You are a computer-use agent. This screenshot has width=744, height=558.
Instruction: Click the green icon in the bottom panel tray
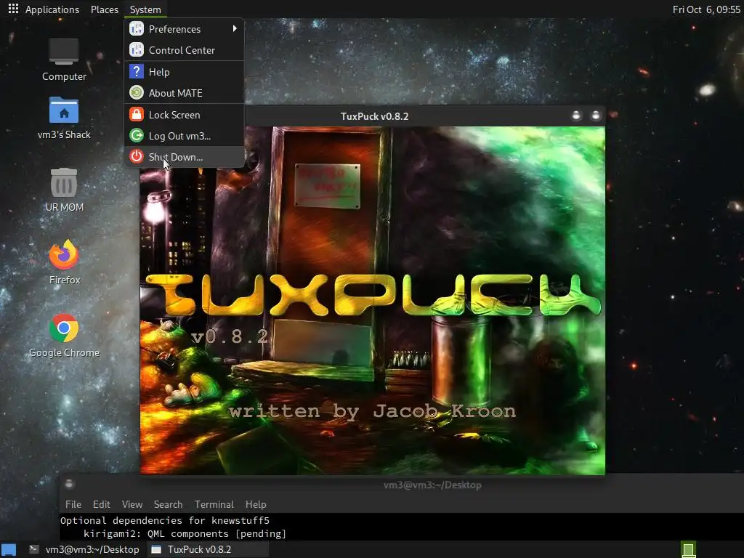click(x=689, y=550)
